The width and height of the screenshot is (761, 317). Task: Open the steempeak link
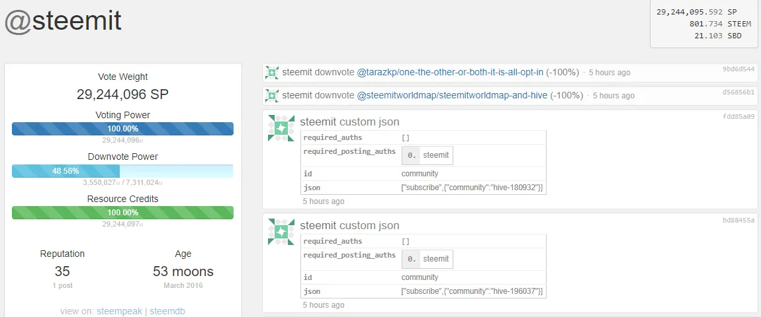119,311
